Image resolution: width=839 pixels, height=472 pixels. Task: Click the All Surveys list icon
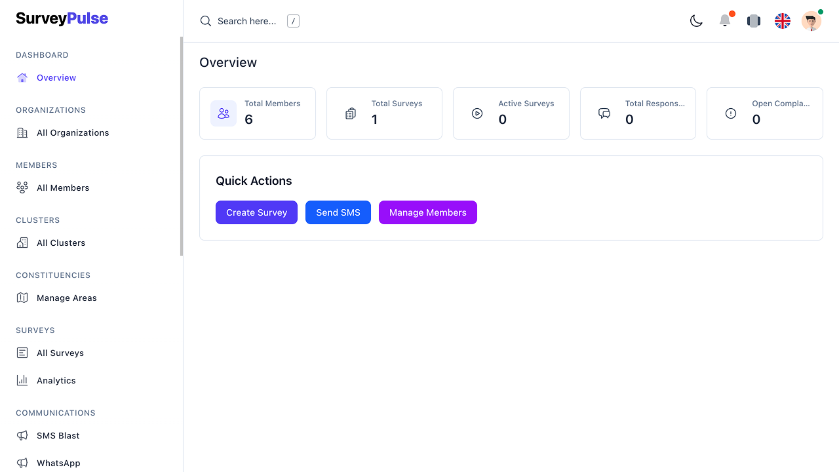coord(22,353)
